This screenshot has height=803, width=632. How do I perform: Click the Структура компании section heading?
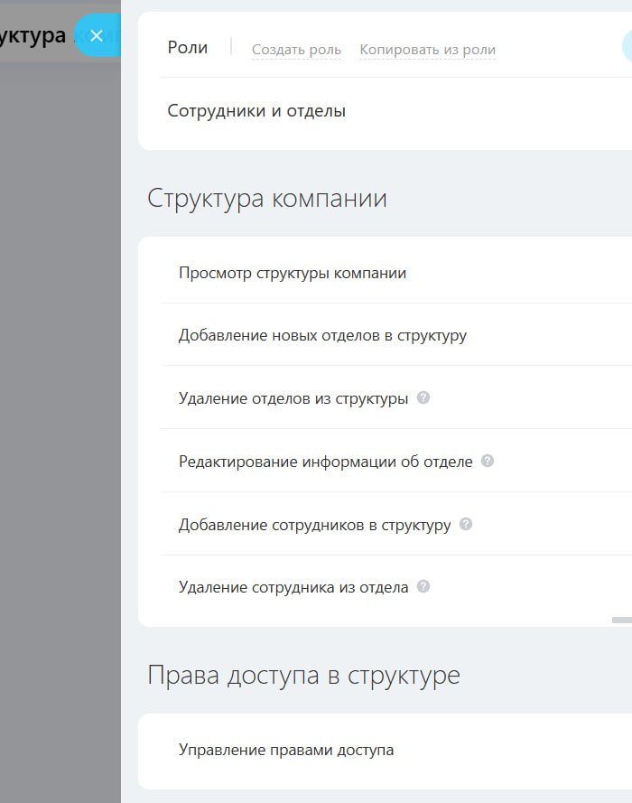[267, 198]
